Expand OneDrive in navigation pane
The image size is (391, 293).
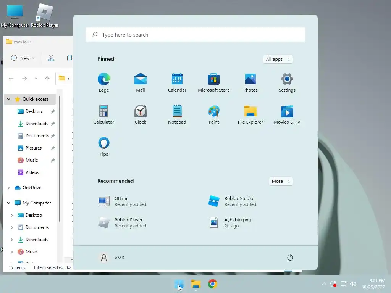[9, 188]
